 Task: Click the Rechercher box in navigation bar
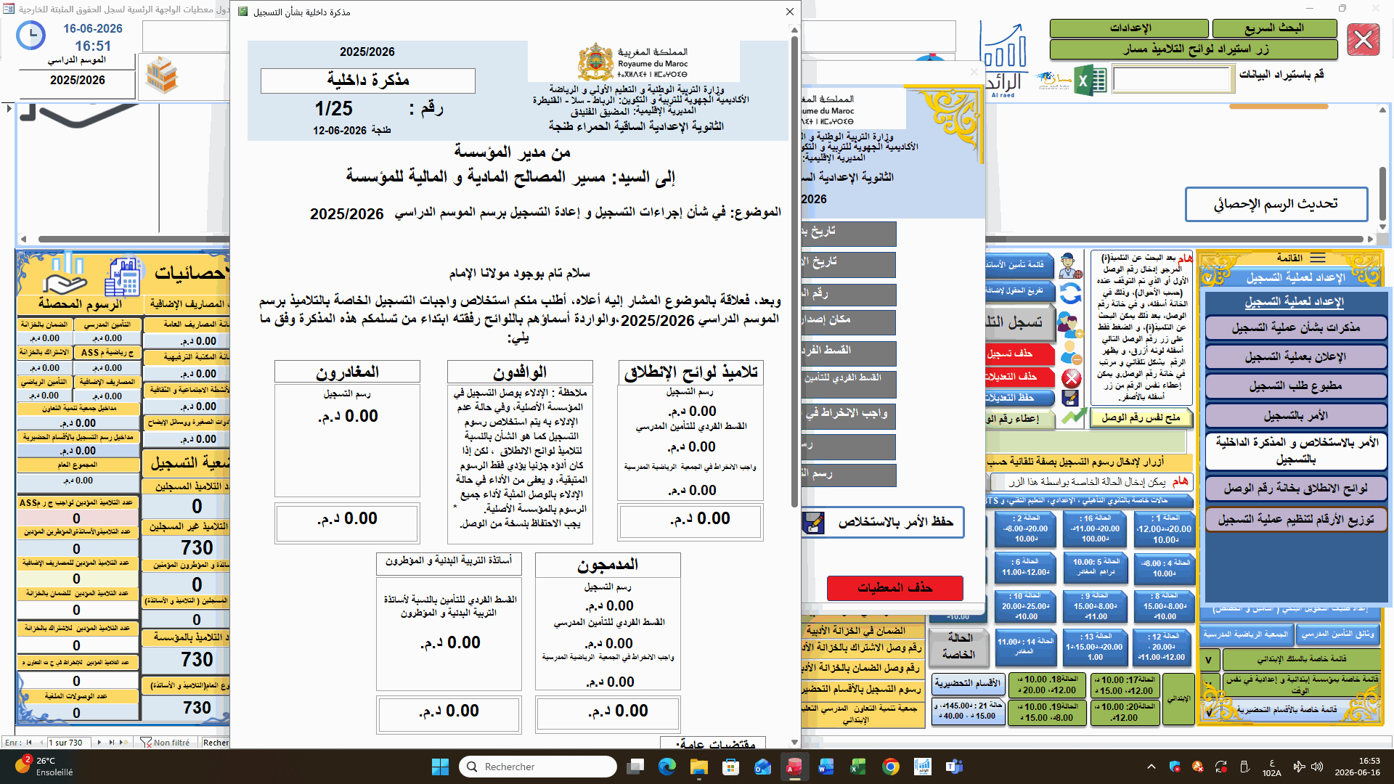216,743
